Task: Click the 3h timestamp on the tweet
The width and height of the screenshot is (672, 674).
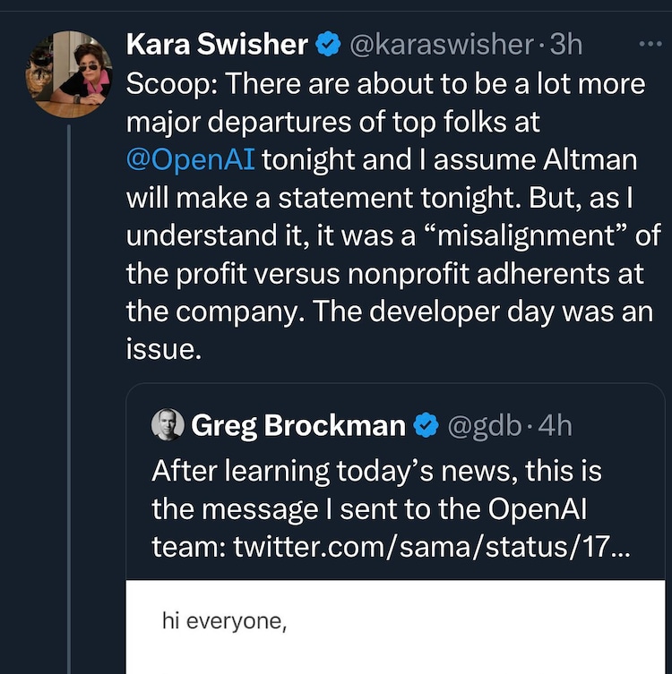Action: 566,44
